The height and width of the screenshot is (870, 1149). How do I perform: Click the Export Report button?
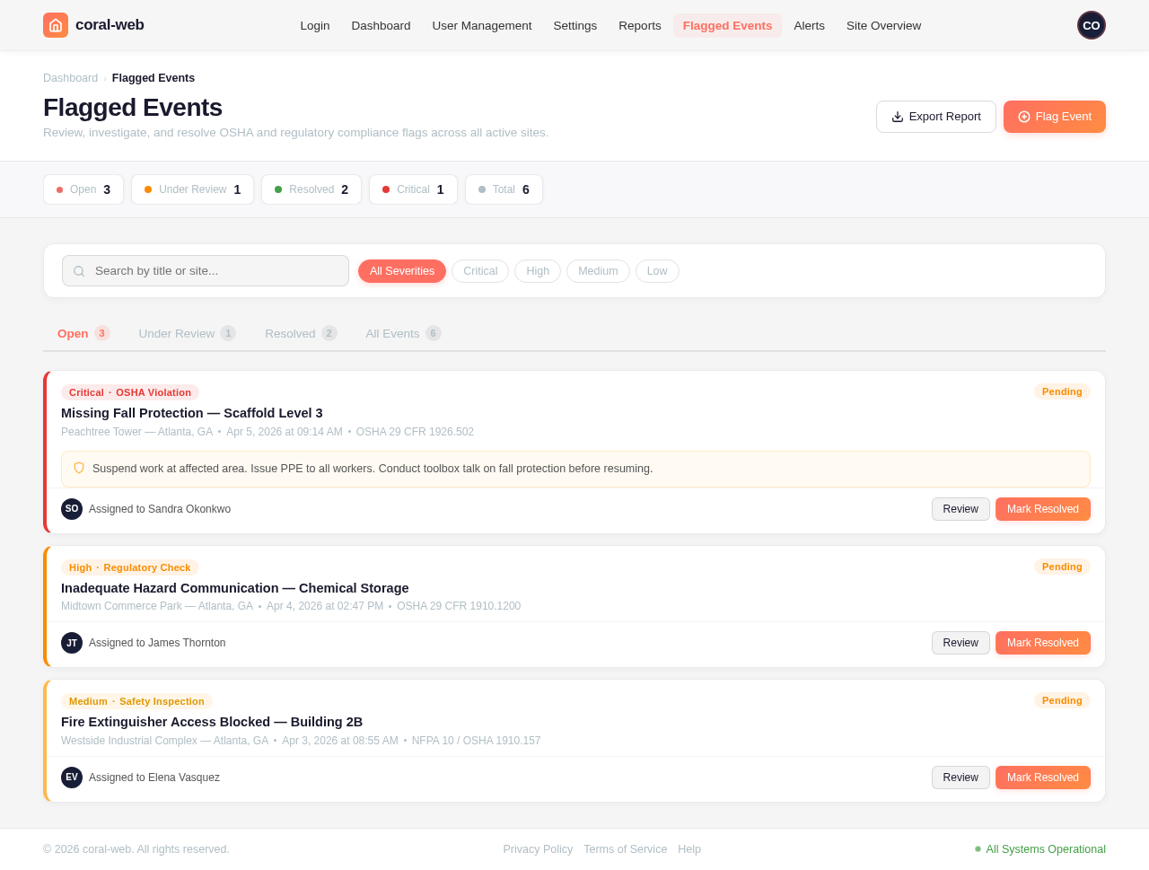pos(936,117)
